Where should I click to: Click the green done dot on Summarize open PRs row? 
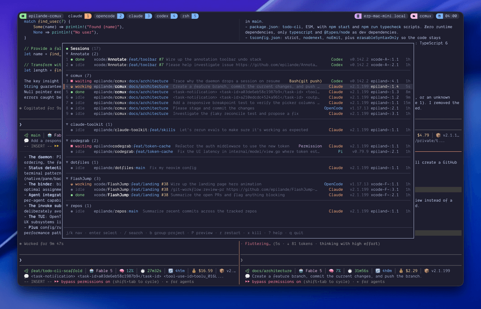coord(72,195)
